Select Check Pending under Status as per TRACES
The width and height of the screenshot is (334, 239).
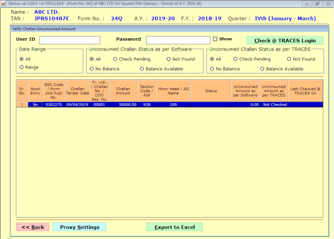[x=236, y=59]
